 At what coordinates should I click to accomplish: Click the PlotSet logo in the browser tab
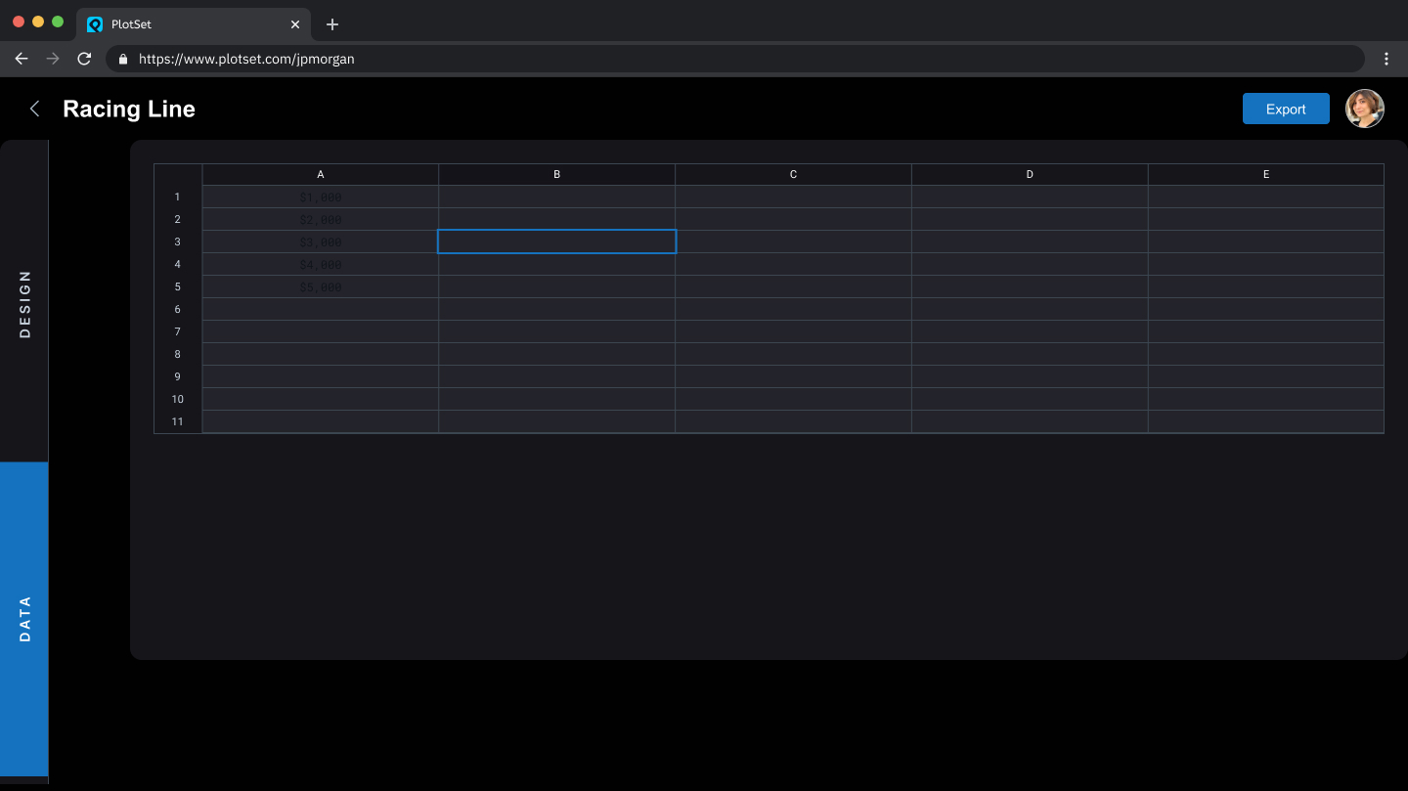95,23
